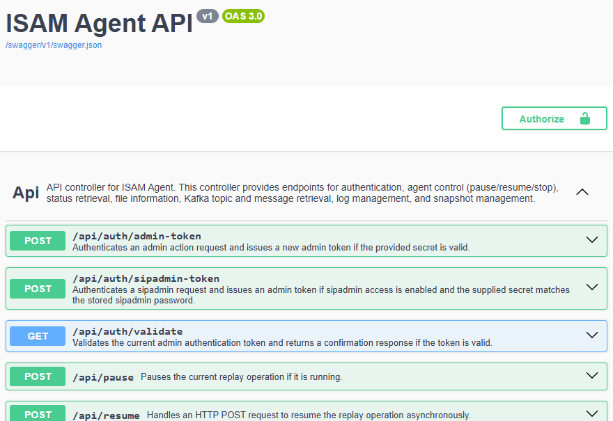Expand the /api/pause endpoint chevron
The height and width of the screenshot is (421, 613).
point(592,375)
